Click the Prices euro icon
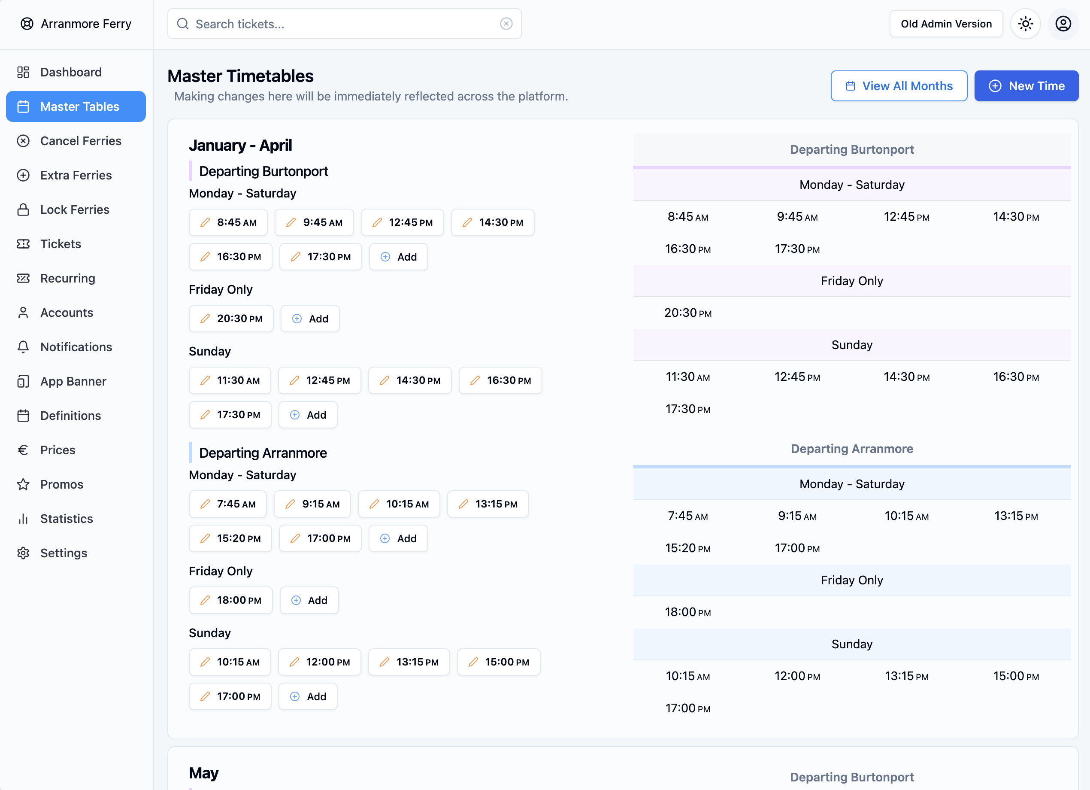 click(x=23, y=450)
